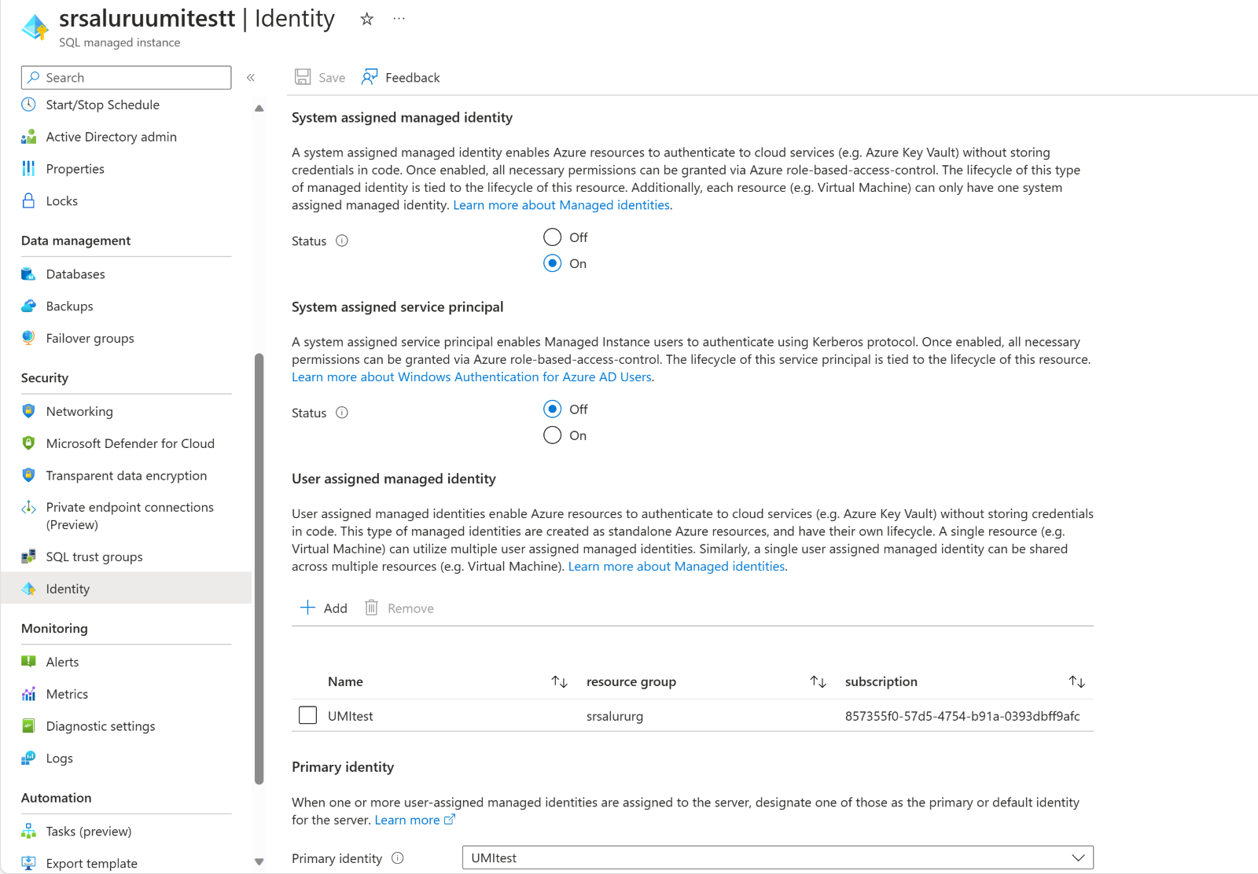The height and width of the screenshot is (874, 1258).
Task: Click the Private endpoint connections icon
Action: [x=28, y=508]
